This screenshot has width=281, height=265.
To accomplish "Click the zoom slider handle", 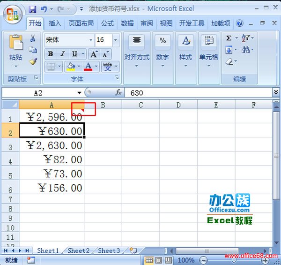I will pyautogui.click(x=234, y=260).
